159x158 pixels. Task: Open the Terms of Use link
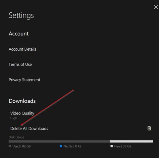click(20, 64)
